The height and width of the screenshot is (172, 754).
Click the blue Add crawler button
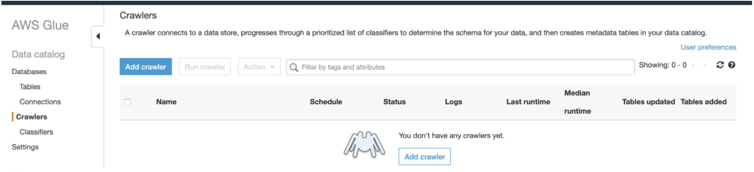(145, 67)
